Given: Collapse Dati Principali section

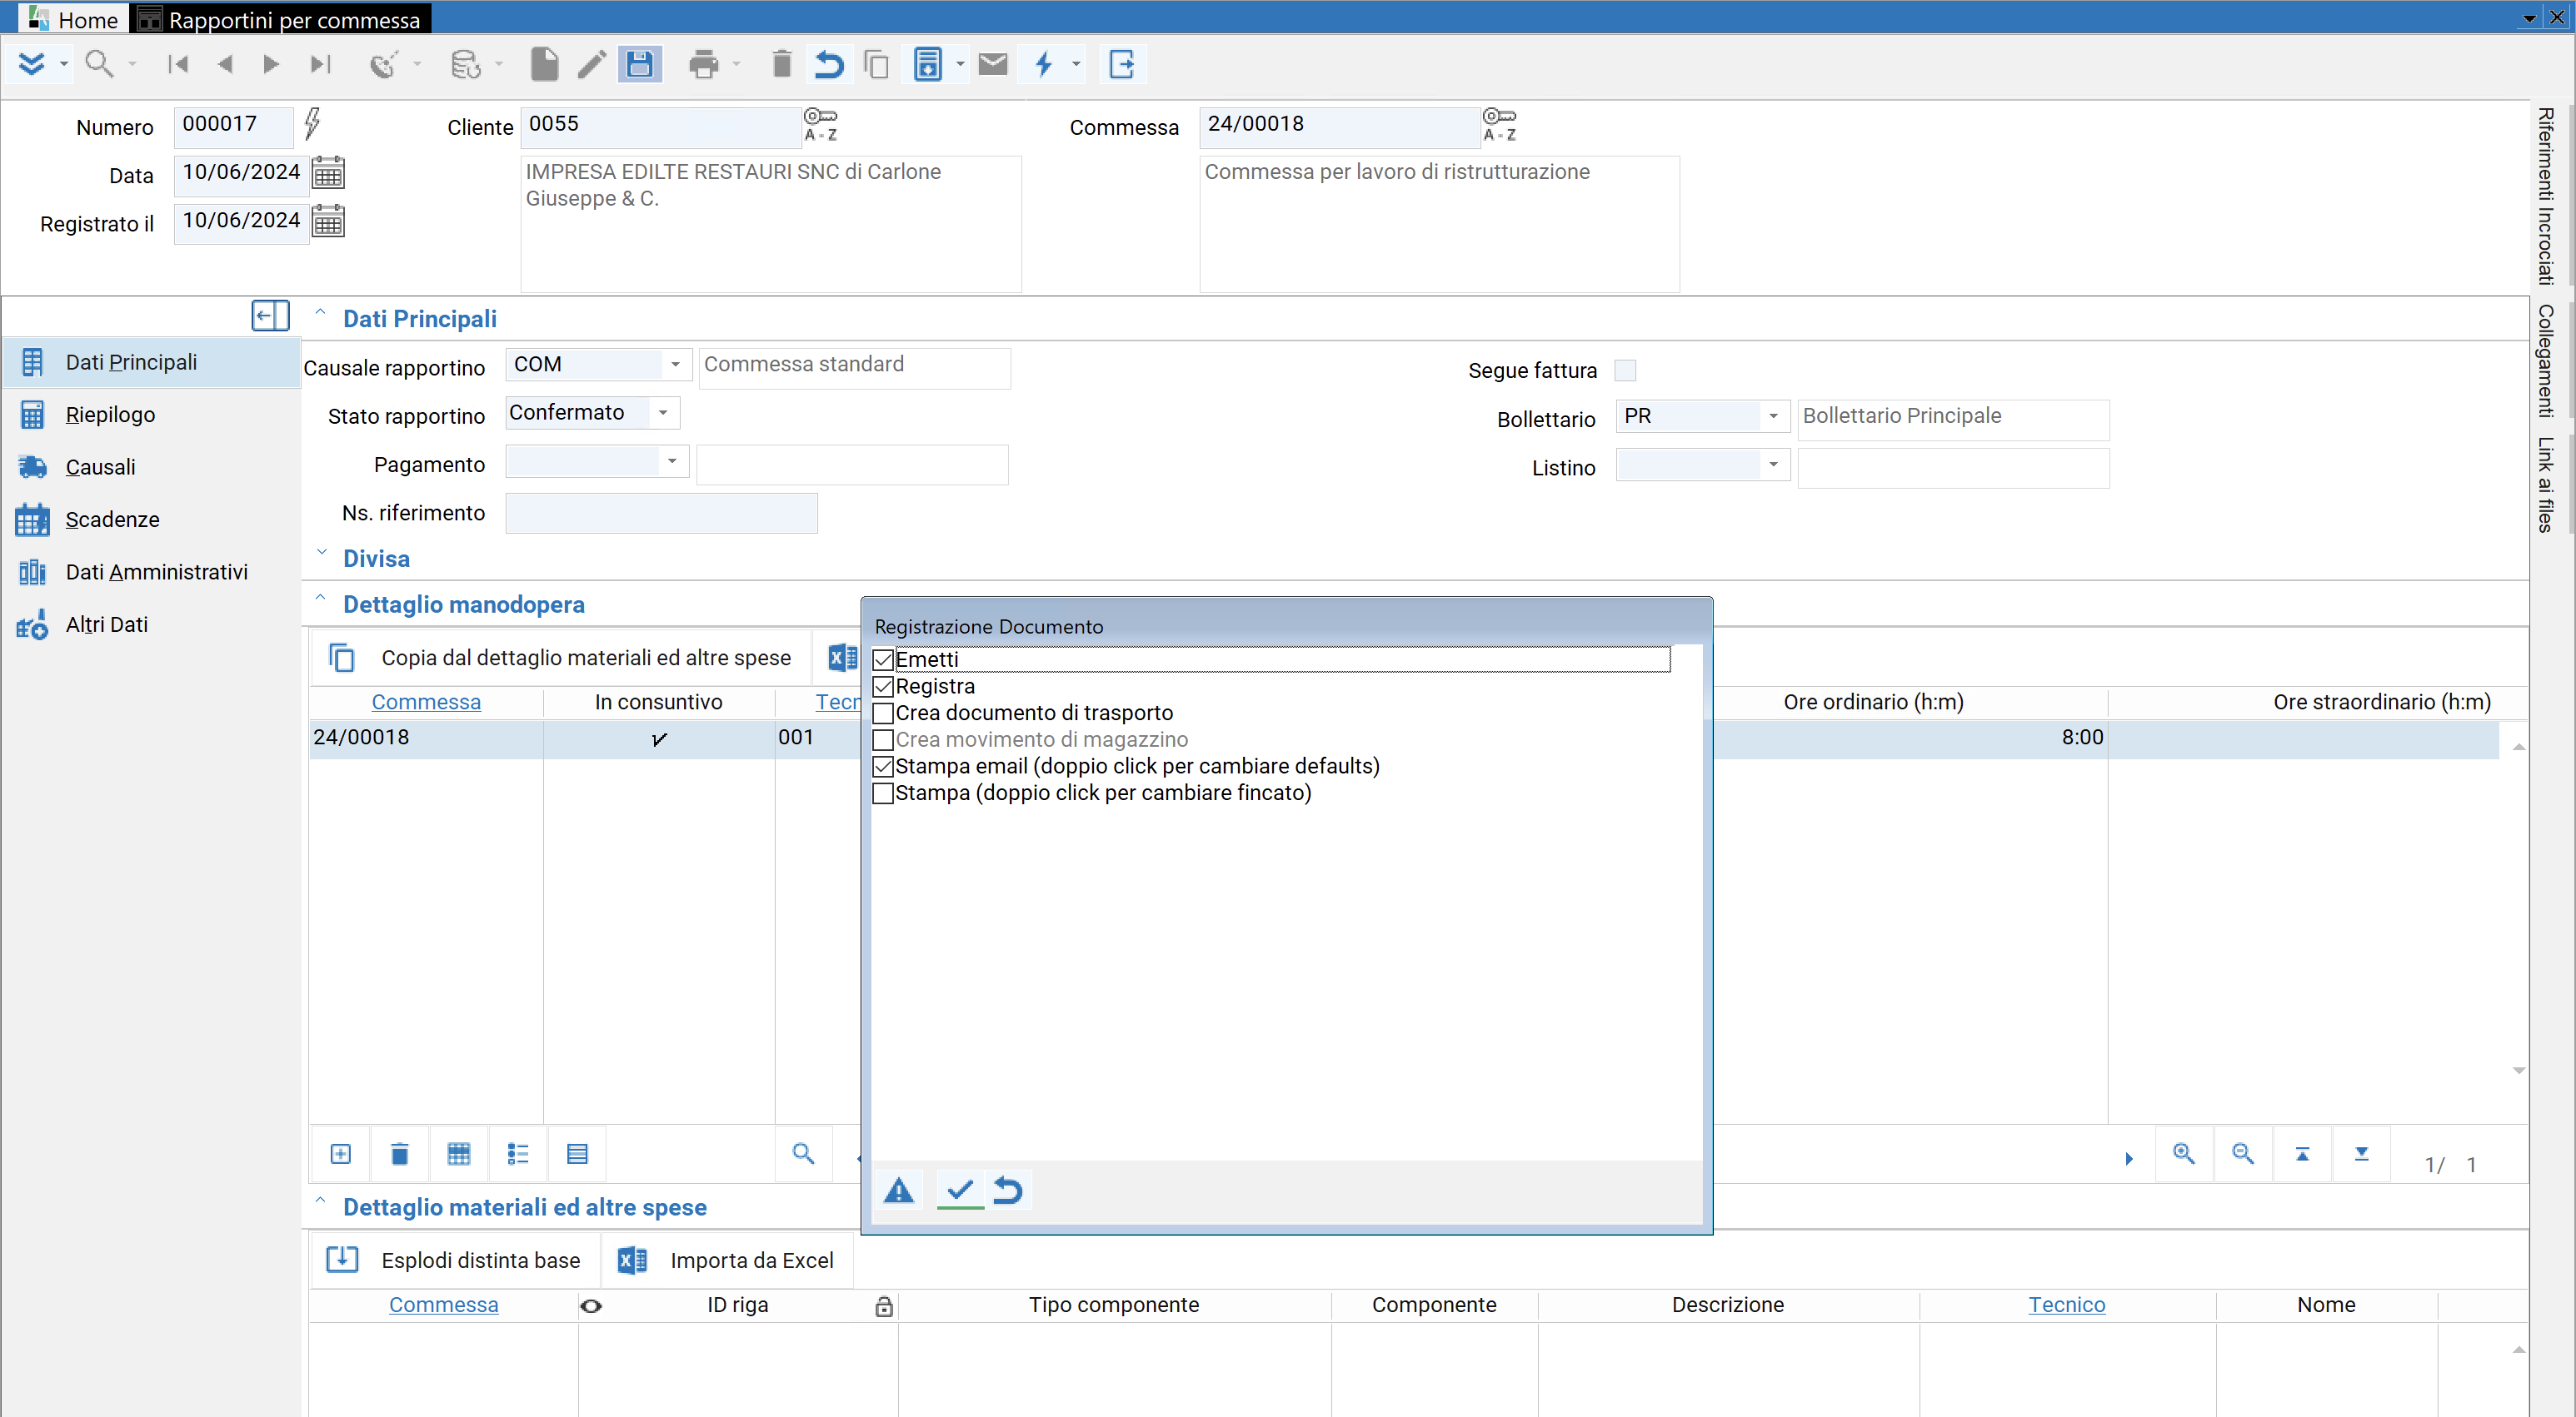Looking at the screenshot, I should coord(320,313).
